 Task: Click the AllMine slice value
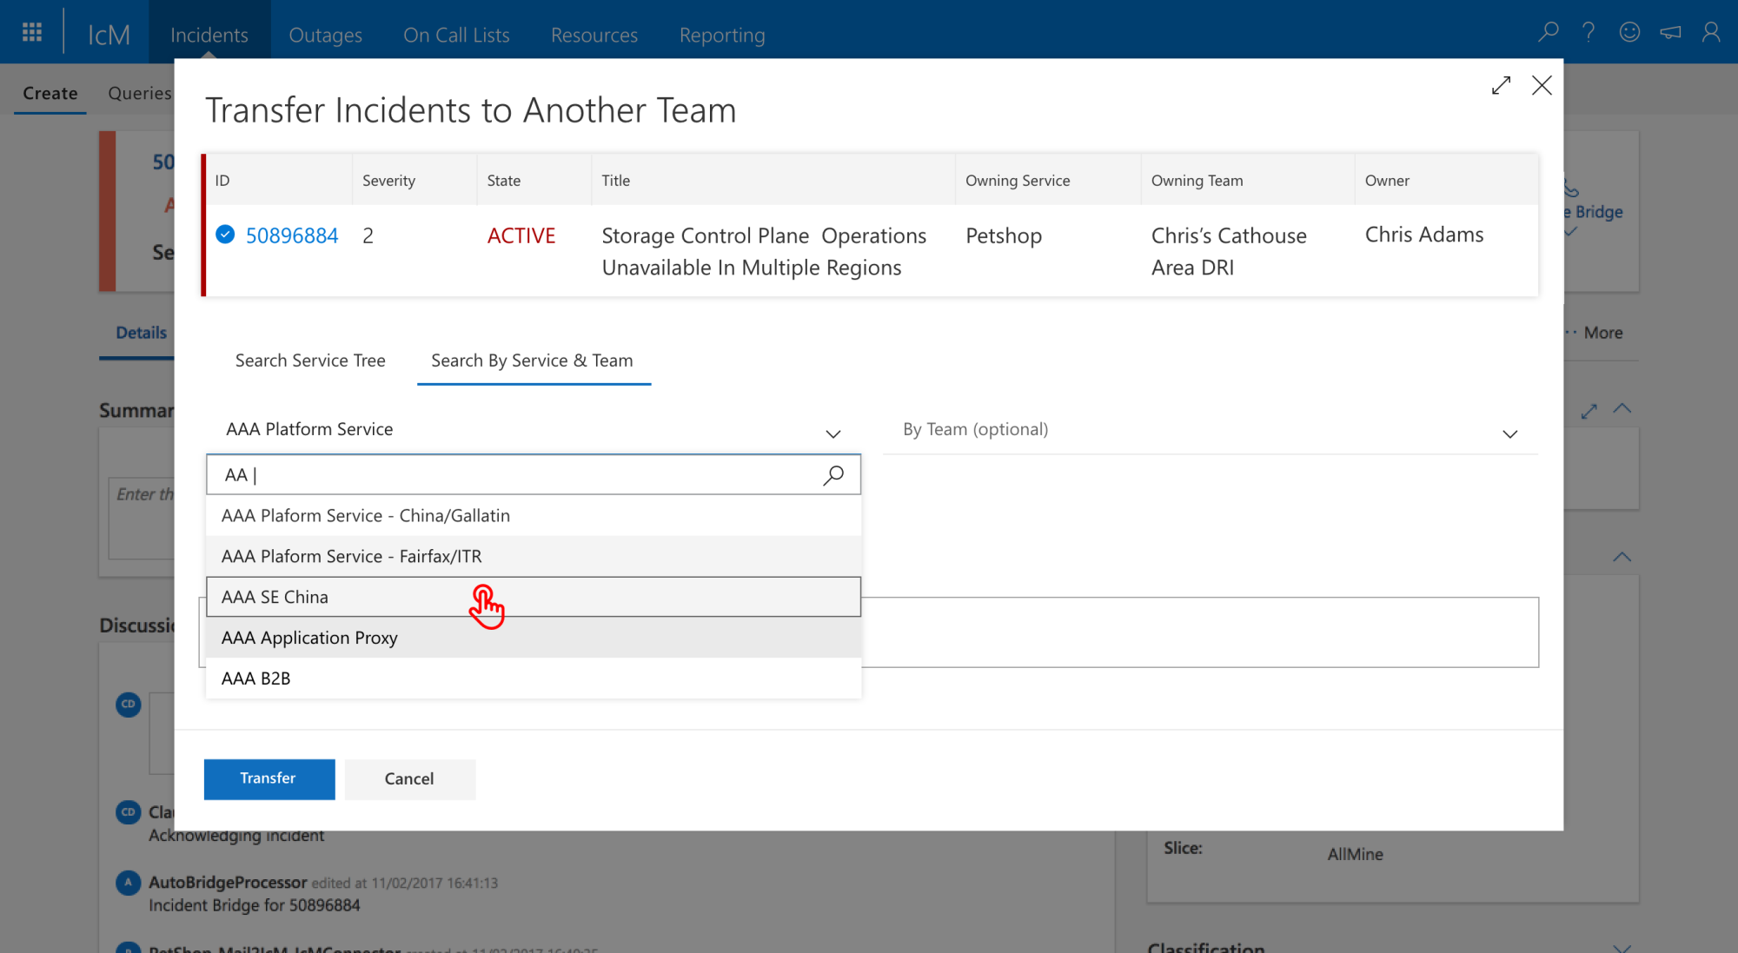[1355, 854]
